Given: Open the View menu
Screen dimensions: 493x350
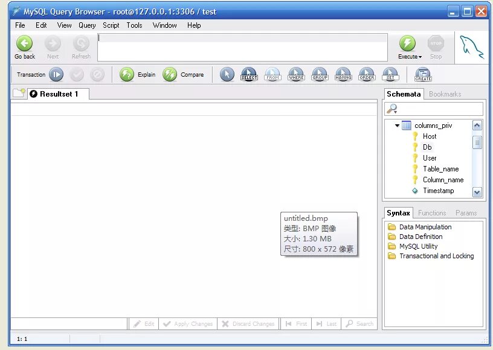Looking at the screenshot, I should tap(64, 25).
